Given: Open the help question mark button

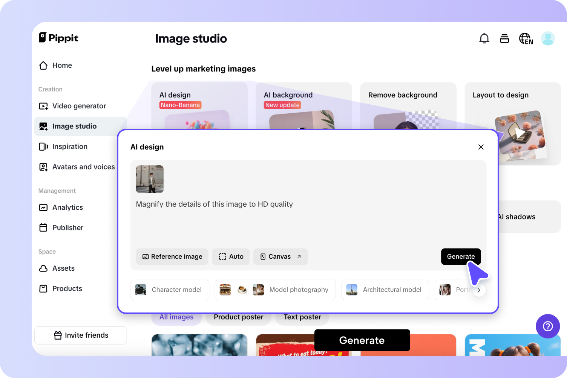Looking at the screenshot, I should [x=548, y=326].
